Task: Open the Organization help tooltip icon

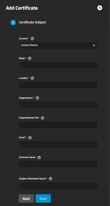Action: pyautogui.click(x=37, y=98)
